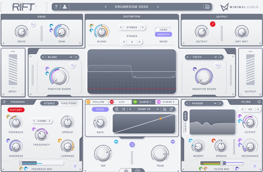The width and height of the screenshot is (263, 172).
Task: Select next curve after Ramp Up
Action: pyautogui.click(x=158, y=109)
